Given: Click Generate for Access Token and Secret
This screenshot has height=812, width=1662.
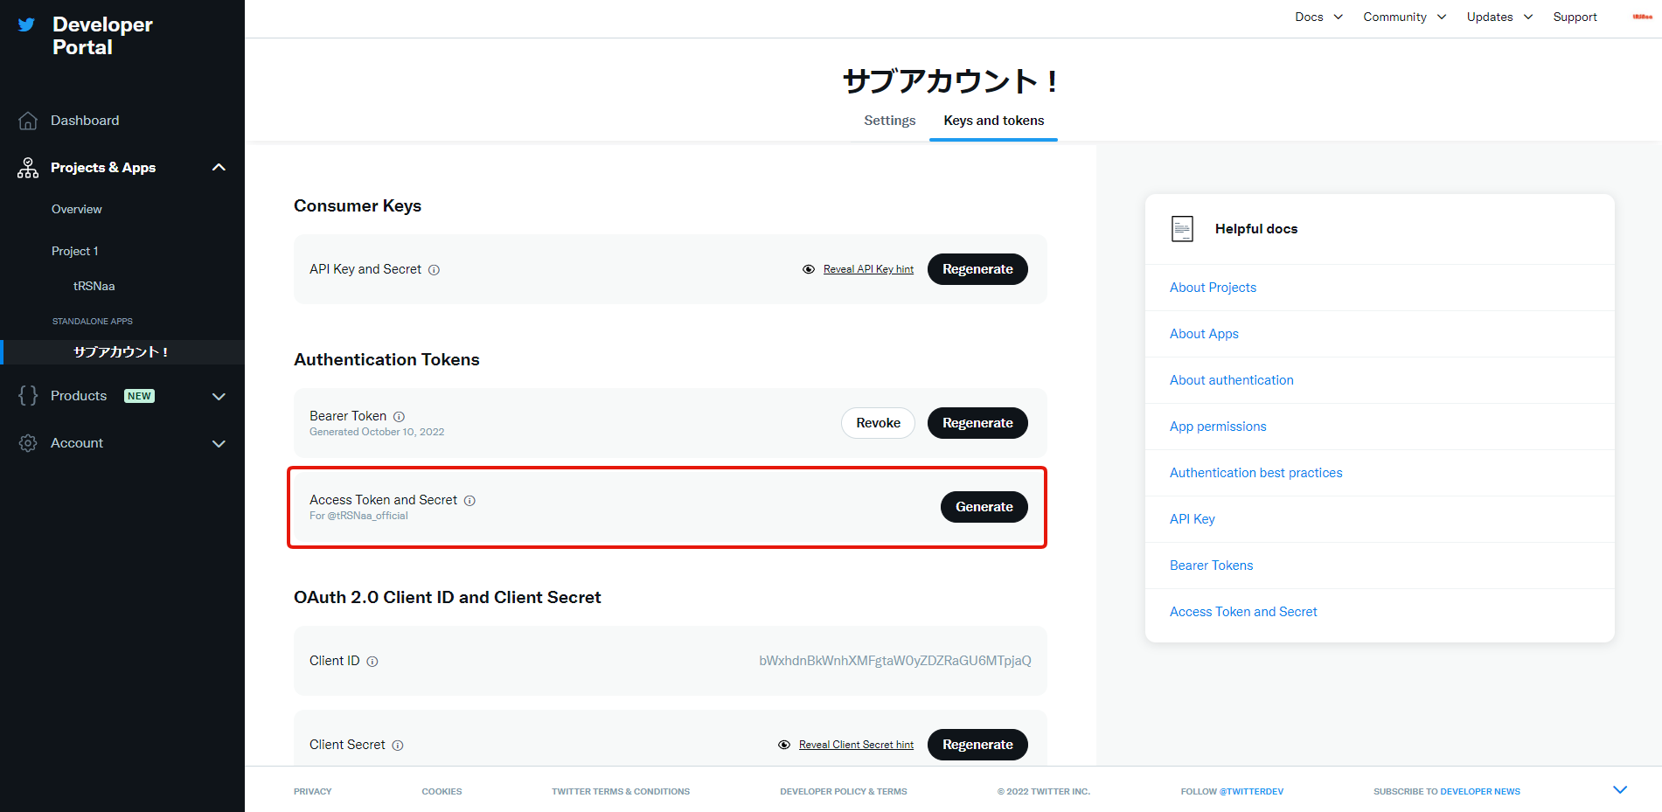Looking at the screenshot, I should (984, 506).
